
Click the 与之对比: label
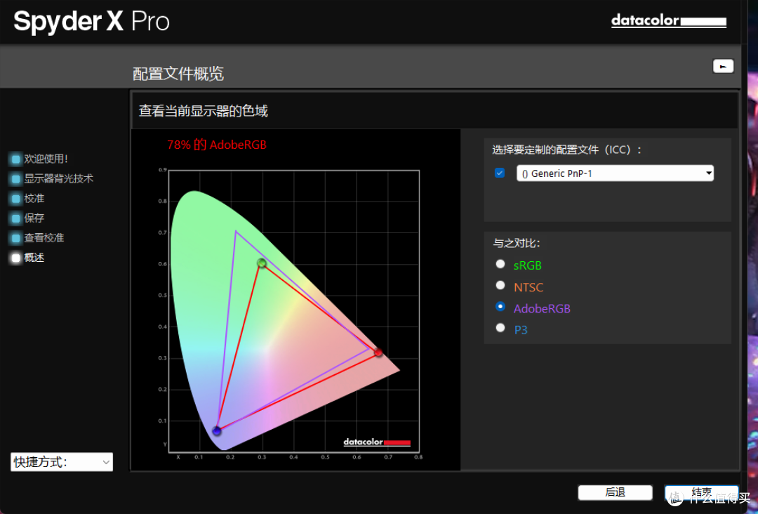[517, 243]
